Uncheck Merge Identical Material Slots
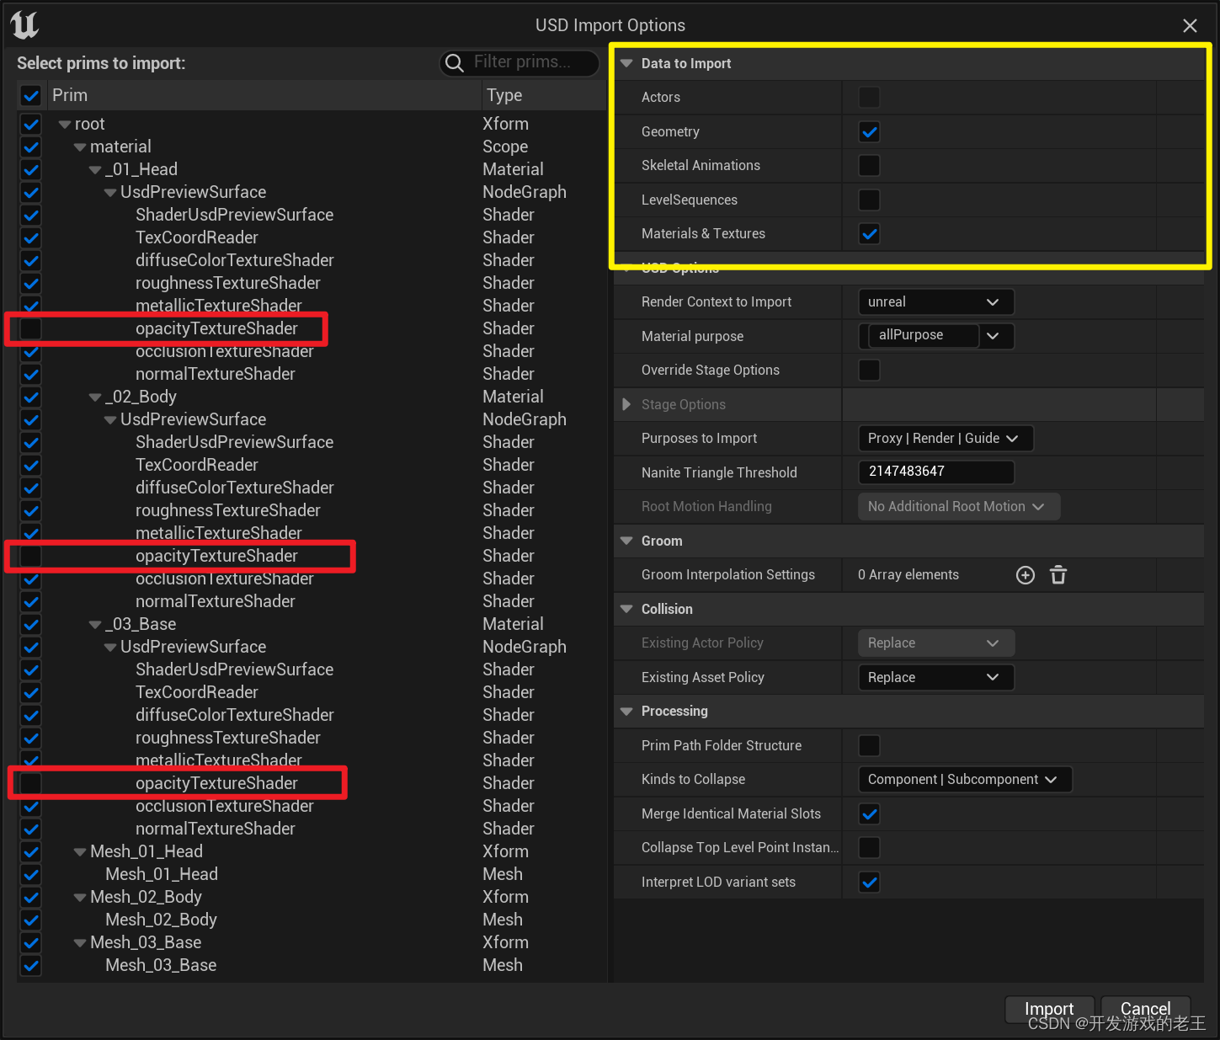This screenshot has width=1220, height=1040. (x=869, y=814)
